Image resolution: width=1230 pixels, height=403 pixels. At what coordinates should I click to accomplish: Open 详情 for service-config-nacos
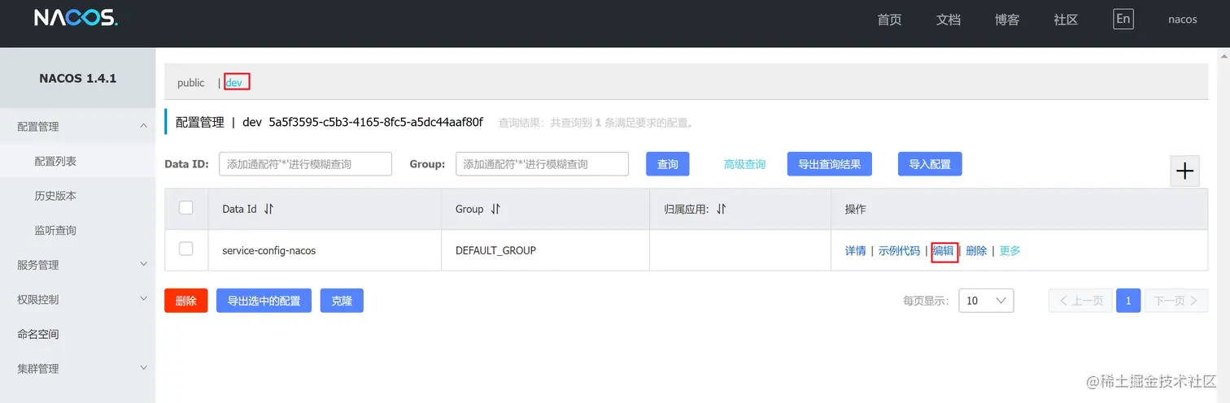tap(856, 251)
